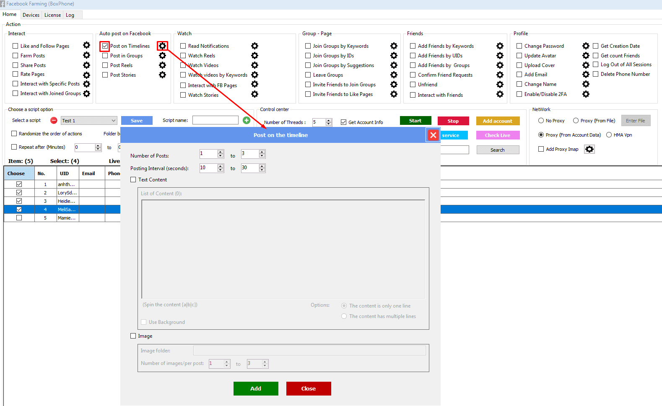
Task: Switch to the License tab
Action: coord(52,15)
